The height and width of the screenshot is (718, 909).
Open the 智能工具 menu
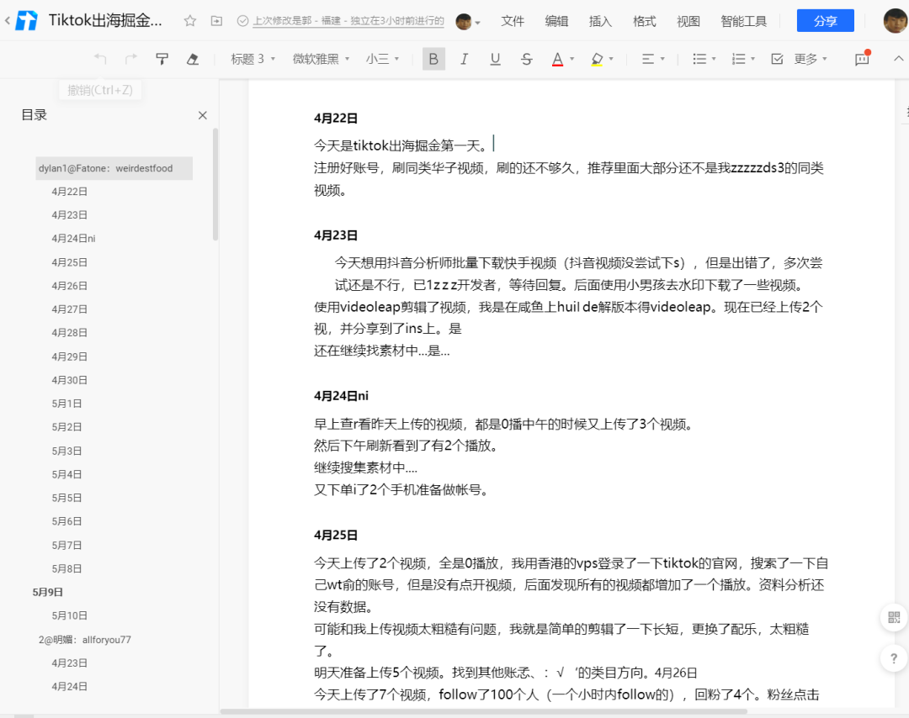coord(744,21)
